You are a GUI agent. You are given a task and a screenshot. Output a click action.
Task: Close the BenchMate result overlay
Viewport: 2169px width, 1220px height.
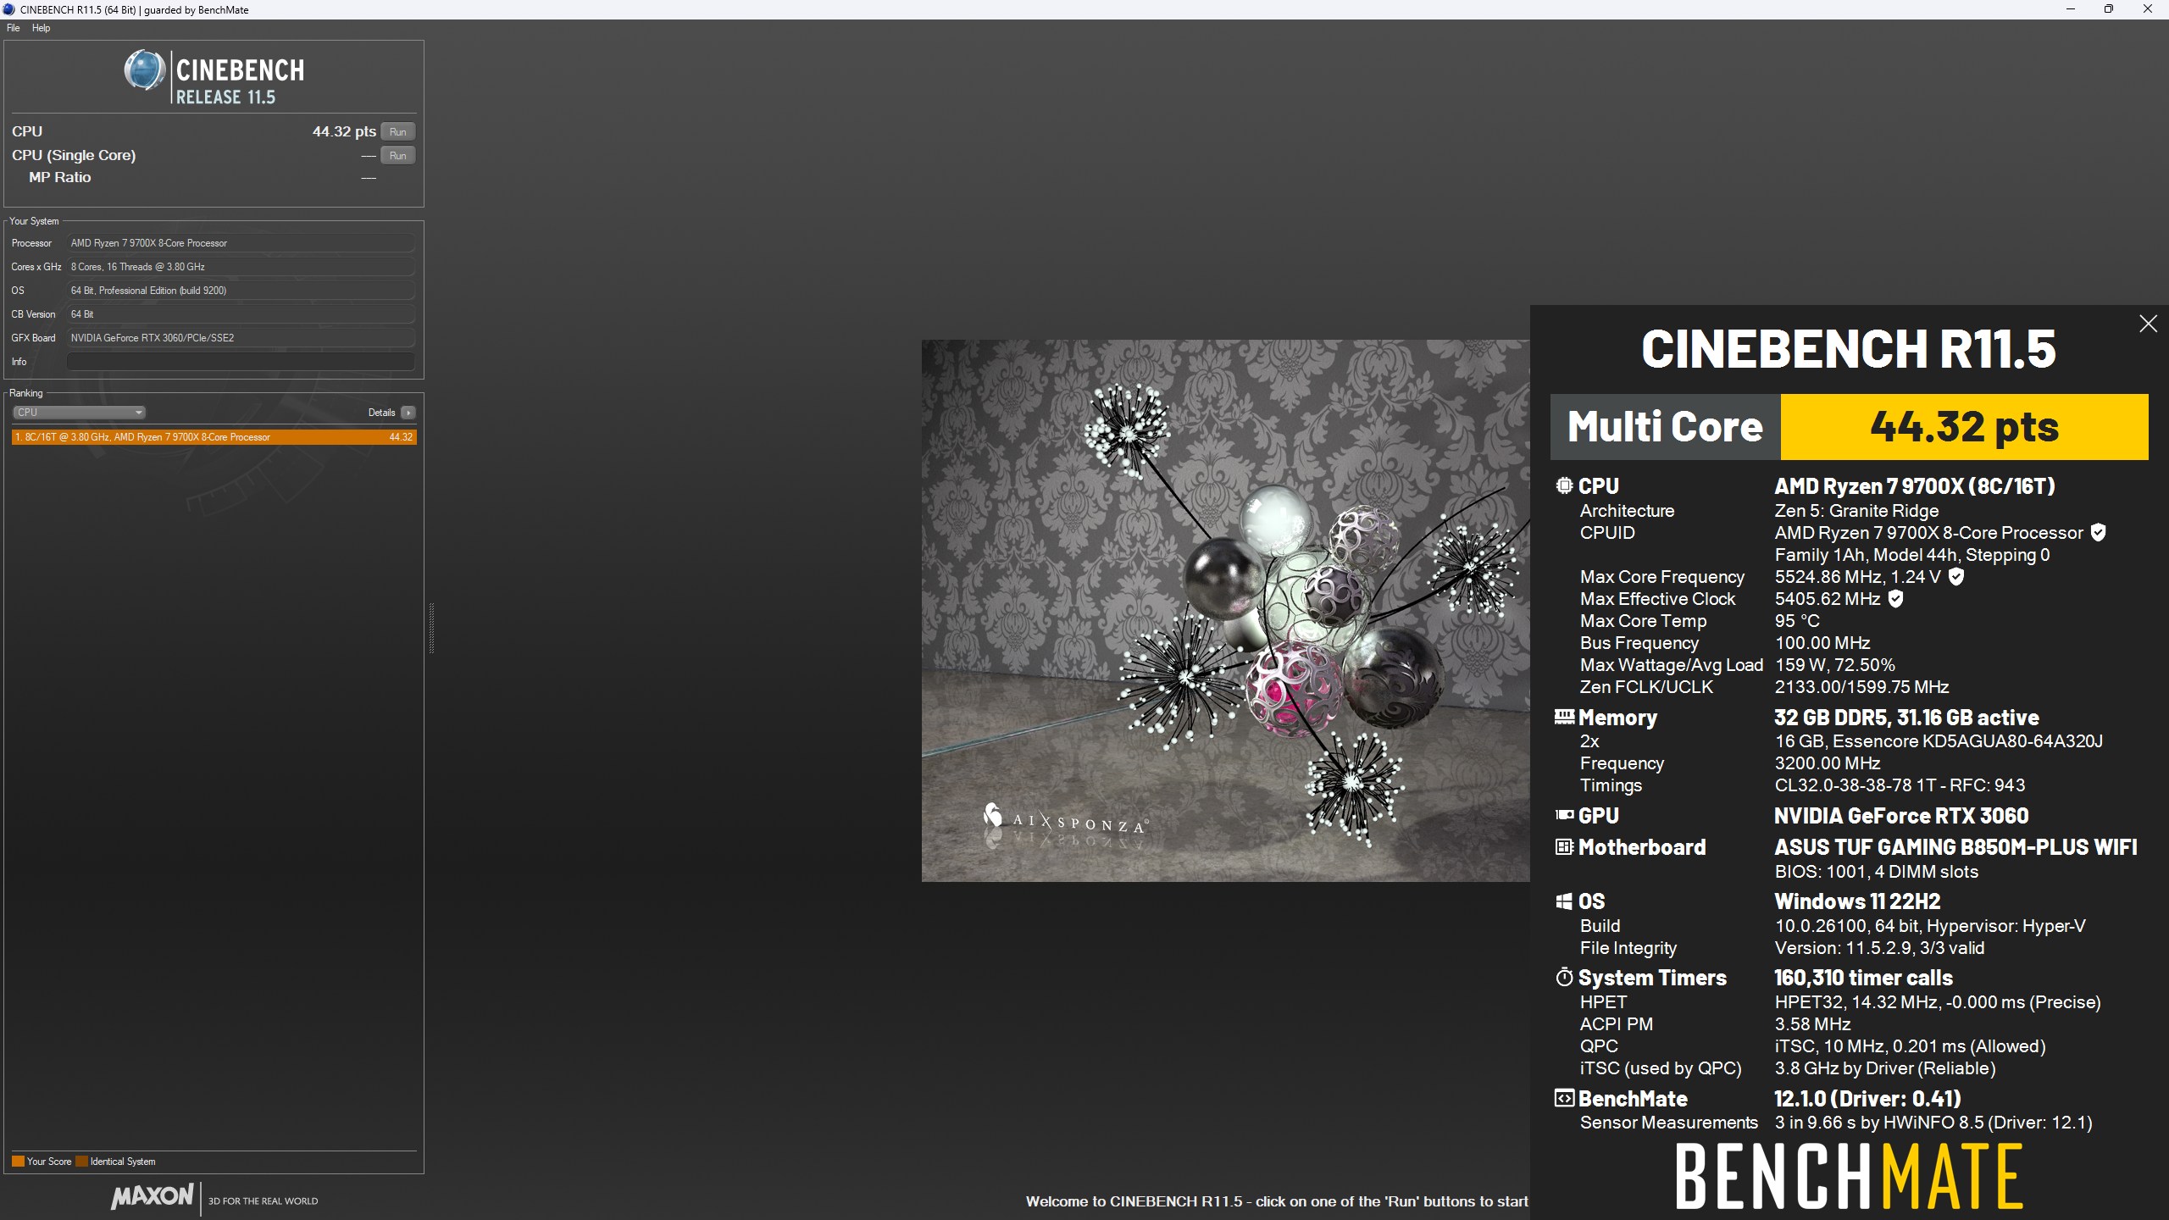point(2148,324)
